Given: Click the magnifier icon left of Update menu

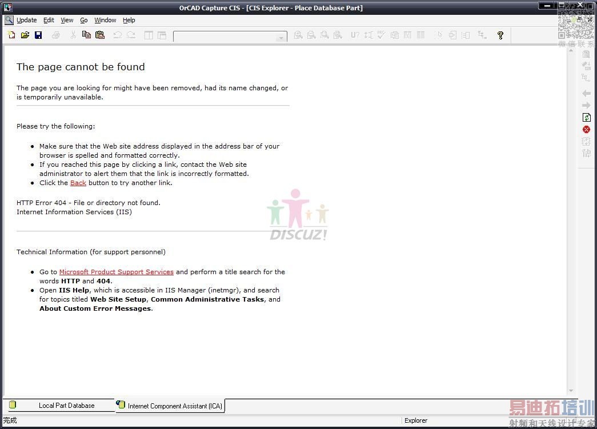Looking at the screenshot, I should [9, 20].
